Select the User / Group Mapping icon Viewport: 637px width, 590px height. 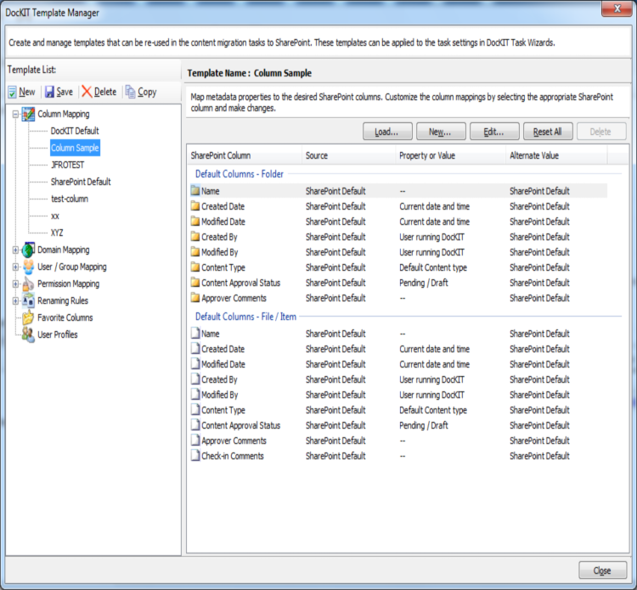tap(28, 267)
